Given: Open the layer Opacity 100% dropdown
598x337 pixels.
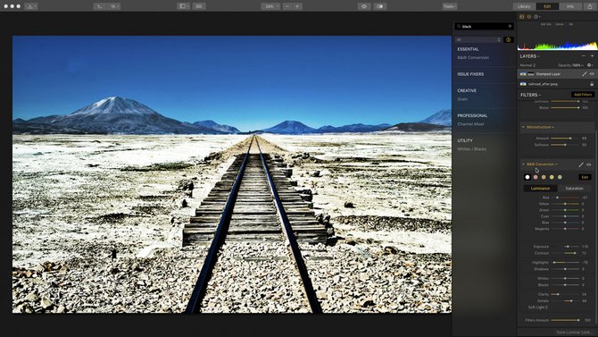Looking at the screenshot, I should [x=570, y=65].
